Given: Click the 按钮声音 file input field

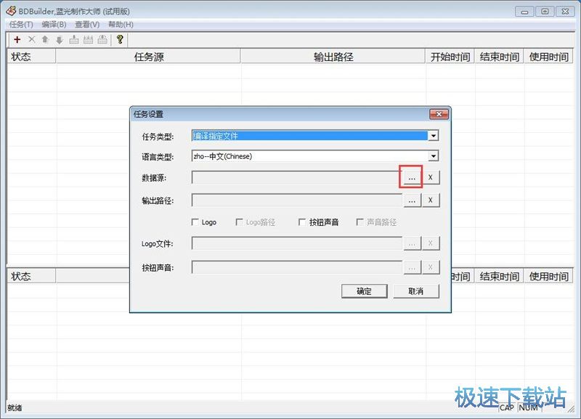Looking at the screenshot, I should tap(297, 267).
